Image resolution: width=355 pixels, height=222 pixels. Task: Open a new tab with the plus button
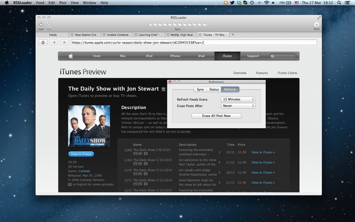(233, 35)
